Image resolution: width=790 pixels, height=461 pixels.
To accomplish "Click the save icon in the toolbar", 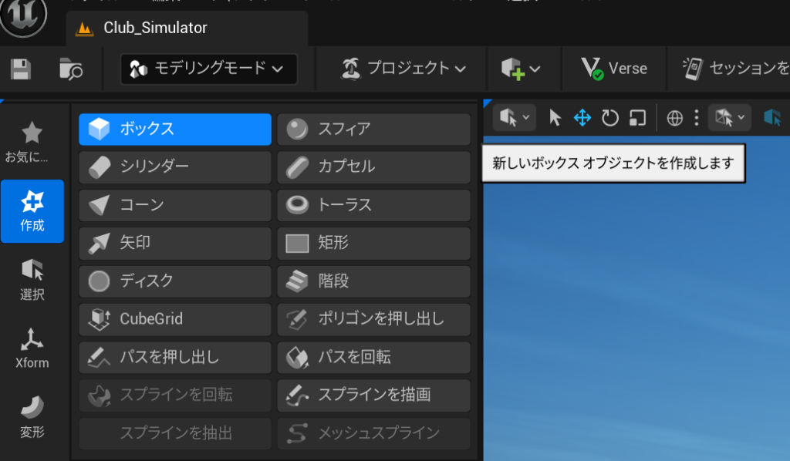I will pos(21,69).
